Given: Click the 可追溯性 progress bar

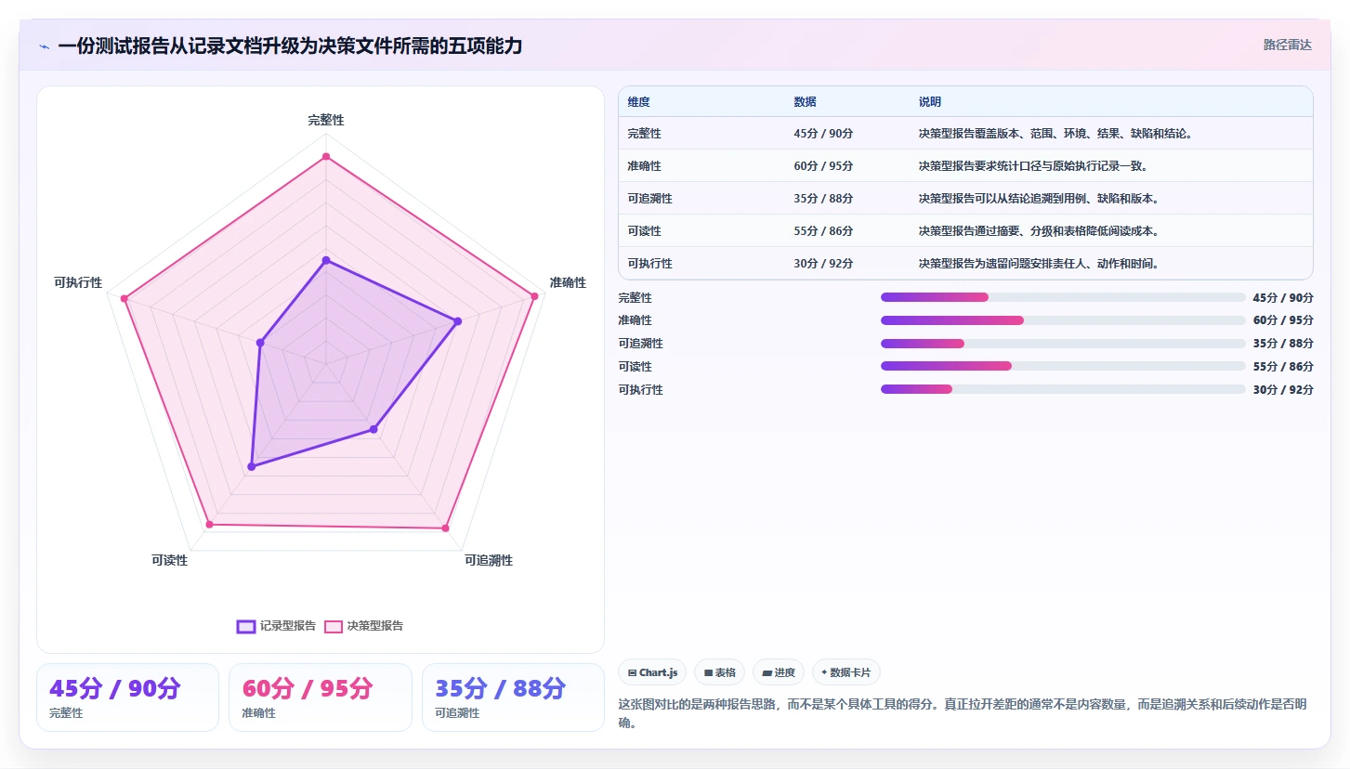Looking at the screenshot, I should point(1063,344).
